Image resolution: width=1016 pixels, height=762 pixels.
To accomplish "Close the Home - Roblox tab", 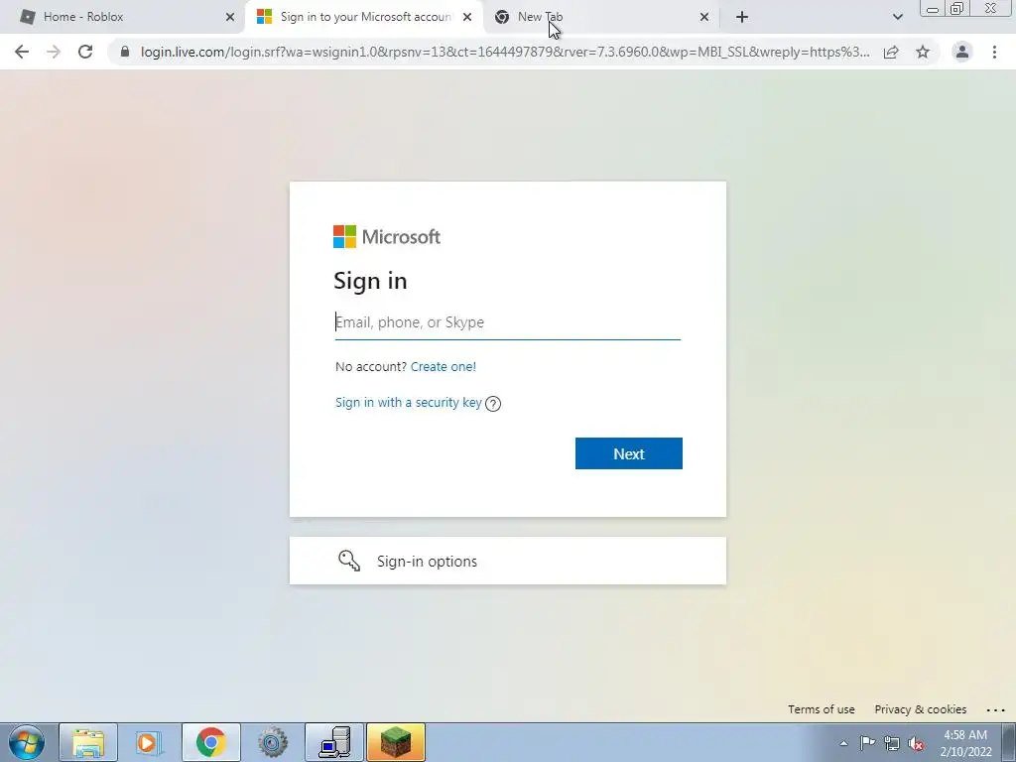I will tap(230, 17).
